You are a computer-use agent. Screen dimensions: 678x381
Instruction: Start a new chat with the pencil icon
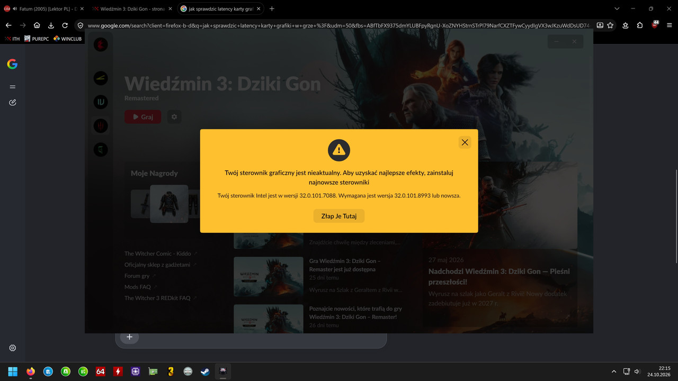[x=13, y=102]
